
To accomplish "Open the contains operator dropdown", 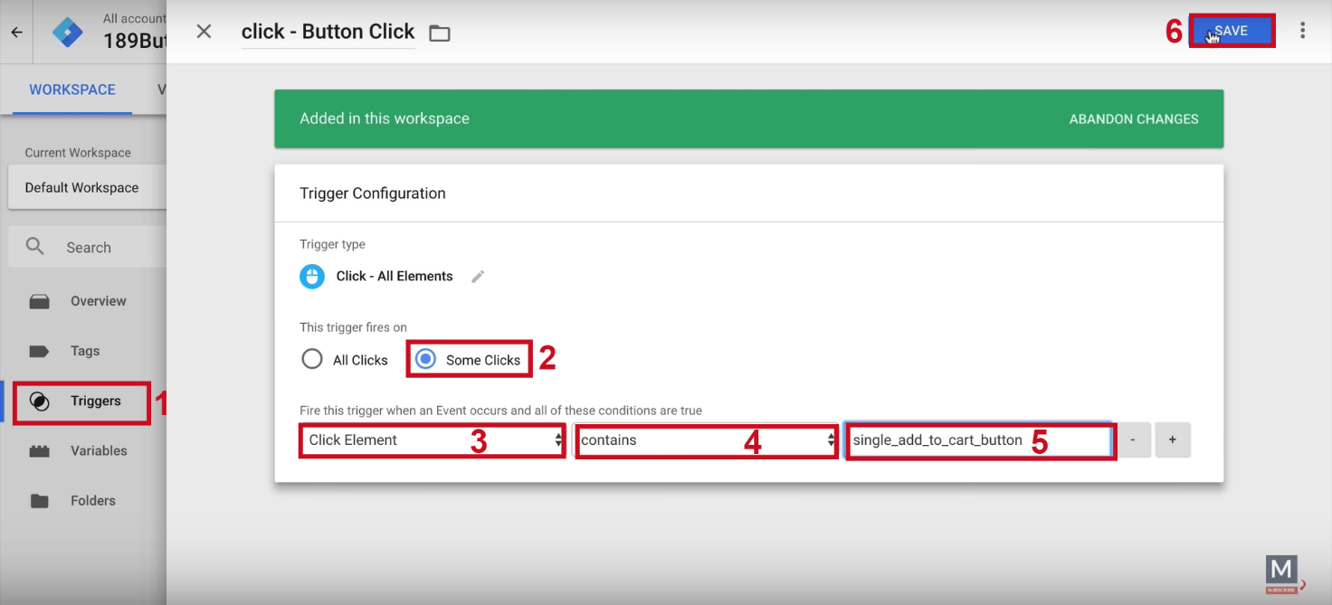I will click(706, 440).
